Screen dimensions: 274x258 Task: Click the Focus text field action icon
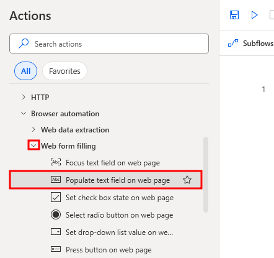[x=56, y=162]
